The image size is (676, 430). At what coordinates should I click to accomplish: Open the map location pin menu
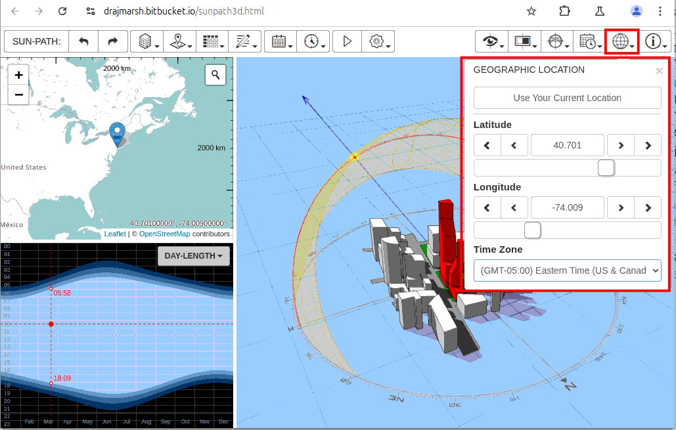180,41
